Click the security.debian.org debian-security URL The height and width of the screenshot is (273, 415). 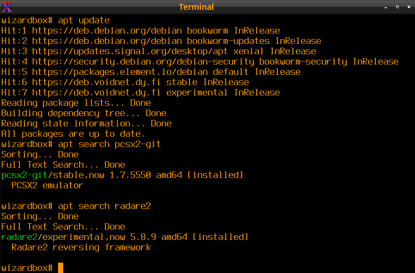[143, 61]
